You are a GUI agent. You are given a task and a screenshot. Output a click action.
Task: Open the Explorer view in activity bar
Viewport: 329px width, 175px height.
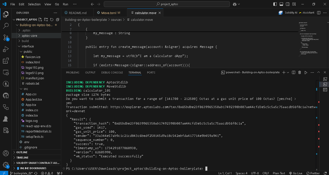pyautogui.click(x=5, y=14)
